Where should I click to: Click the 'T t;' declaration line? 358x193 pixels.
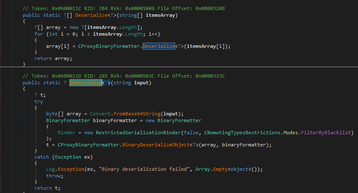pyautogui.click(x=40, y=95)
